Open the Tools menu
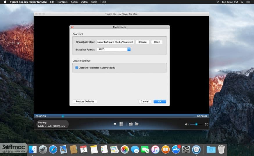Viewport: 254px width, 156px height. [94, 2]
